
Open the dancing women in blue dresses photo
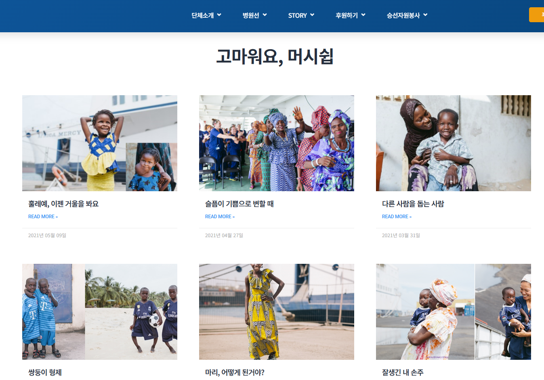click(x=277, y=143)
